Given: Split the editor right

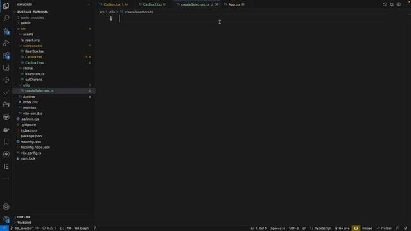Looking at the screenshot, I should click(398, 4).
